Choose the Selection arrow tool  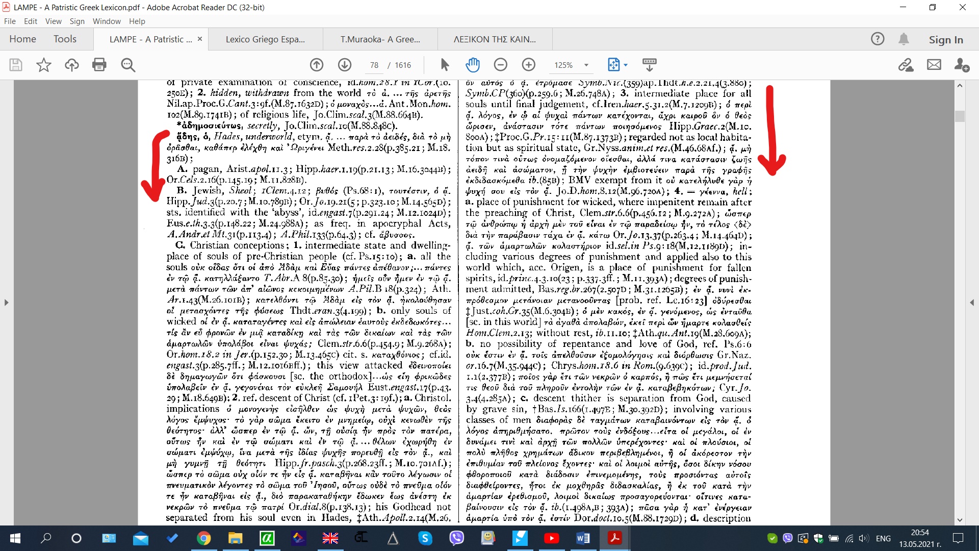pyautogui.click(x=445, y=65)
